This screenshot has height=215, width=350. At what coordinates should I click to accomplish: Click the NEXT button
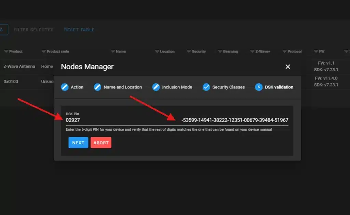pos(78,143)
